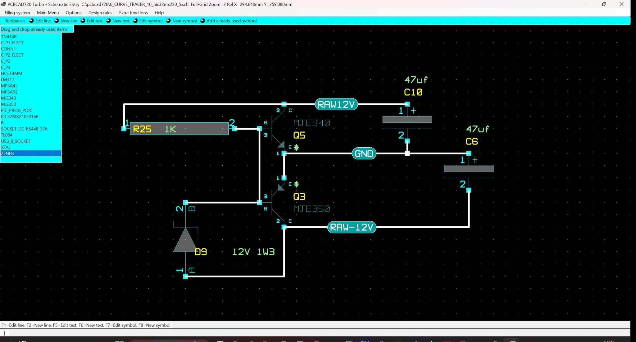This screenshot has width=636, height=342.
Task: Select the D9 zener diode triangle
Action: (185, 240)
